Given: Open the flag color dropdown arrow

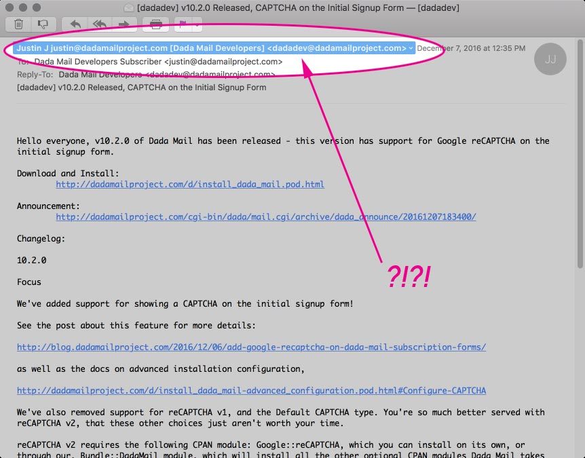Looking at the screenshot, I should tap(197, 24).
